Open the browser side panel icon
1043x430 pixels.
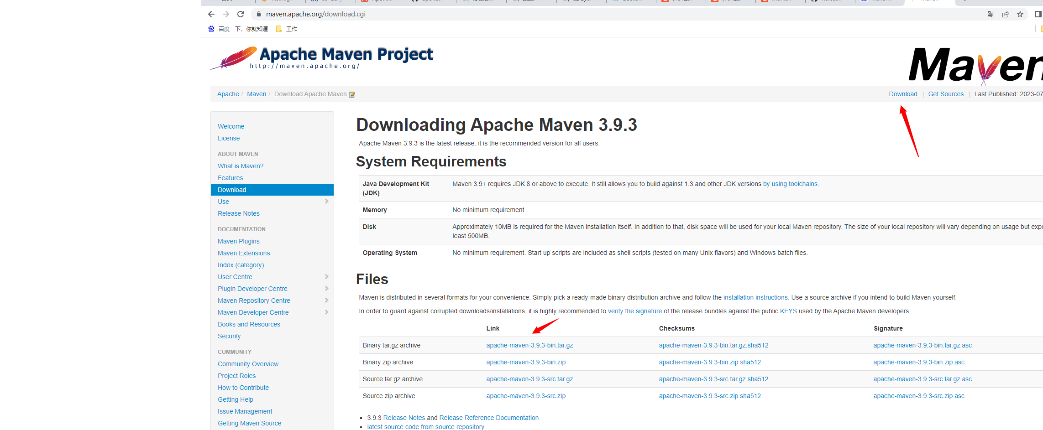pyautogui.click(x=1038, y=14)
